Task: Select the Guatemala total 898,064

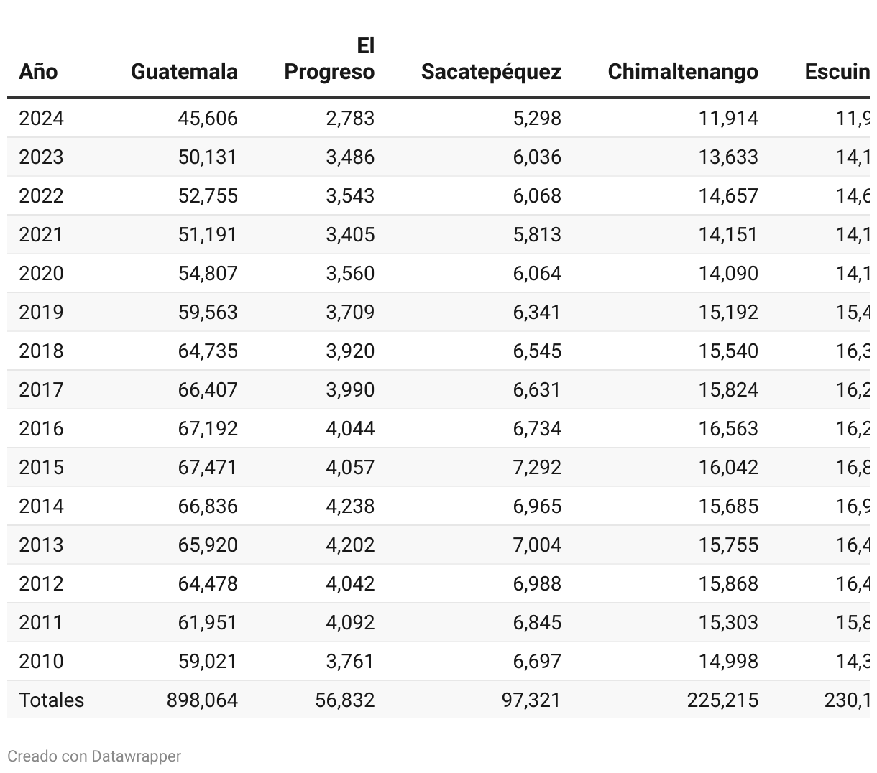Action: [202, 700]
